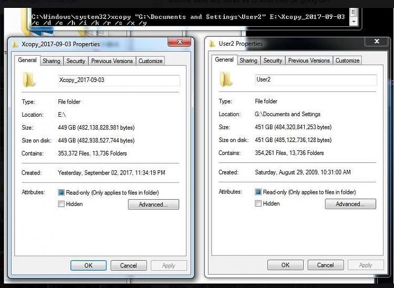
Task: Toggle Read-only checkbox in User2 Properties
Action: [x=258, y=192]
